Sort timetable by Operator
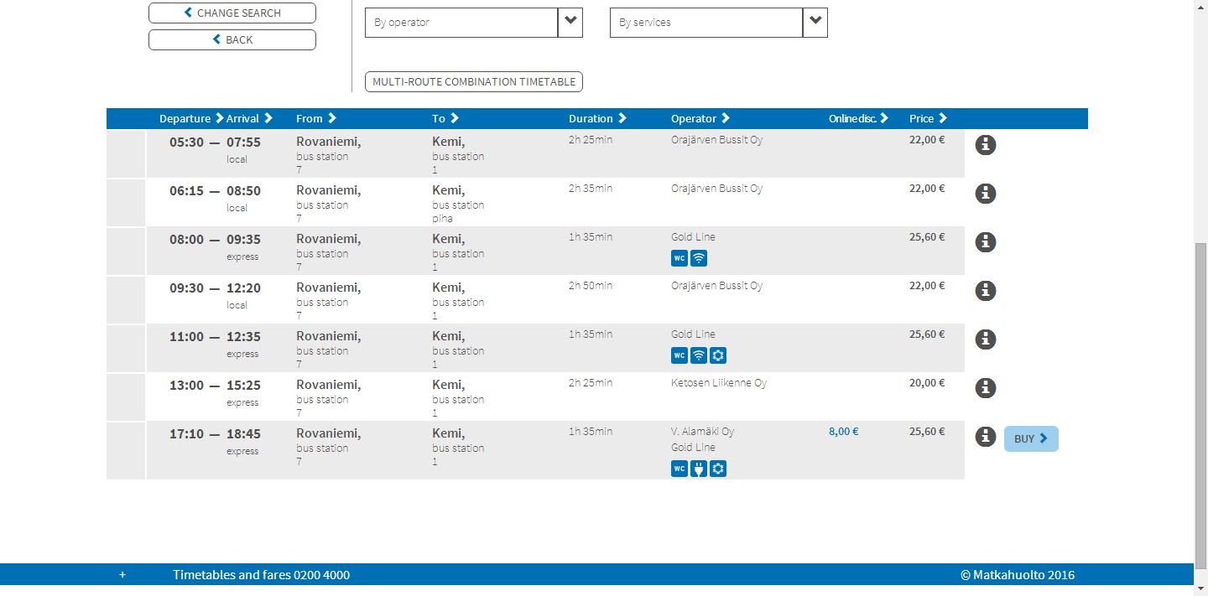Screen dimensions: 1208x596 (700, 119)
